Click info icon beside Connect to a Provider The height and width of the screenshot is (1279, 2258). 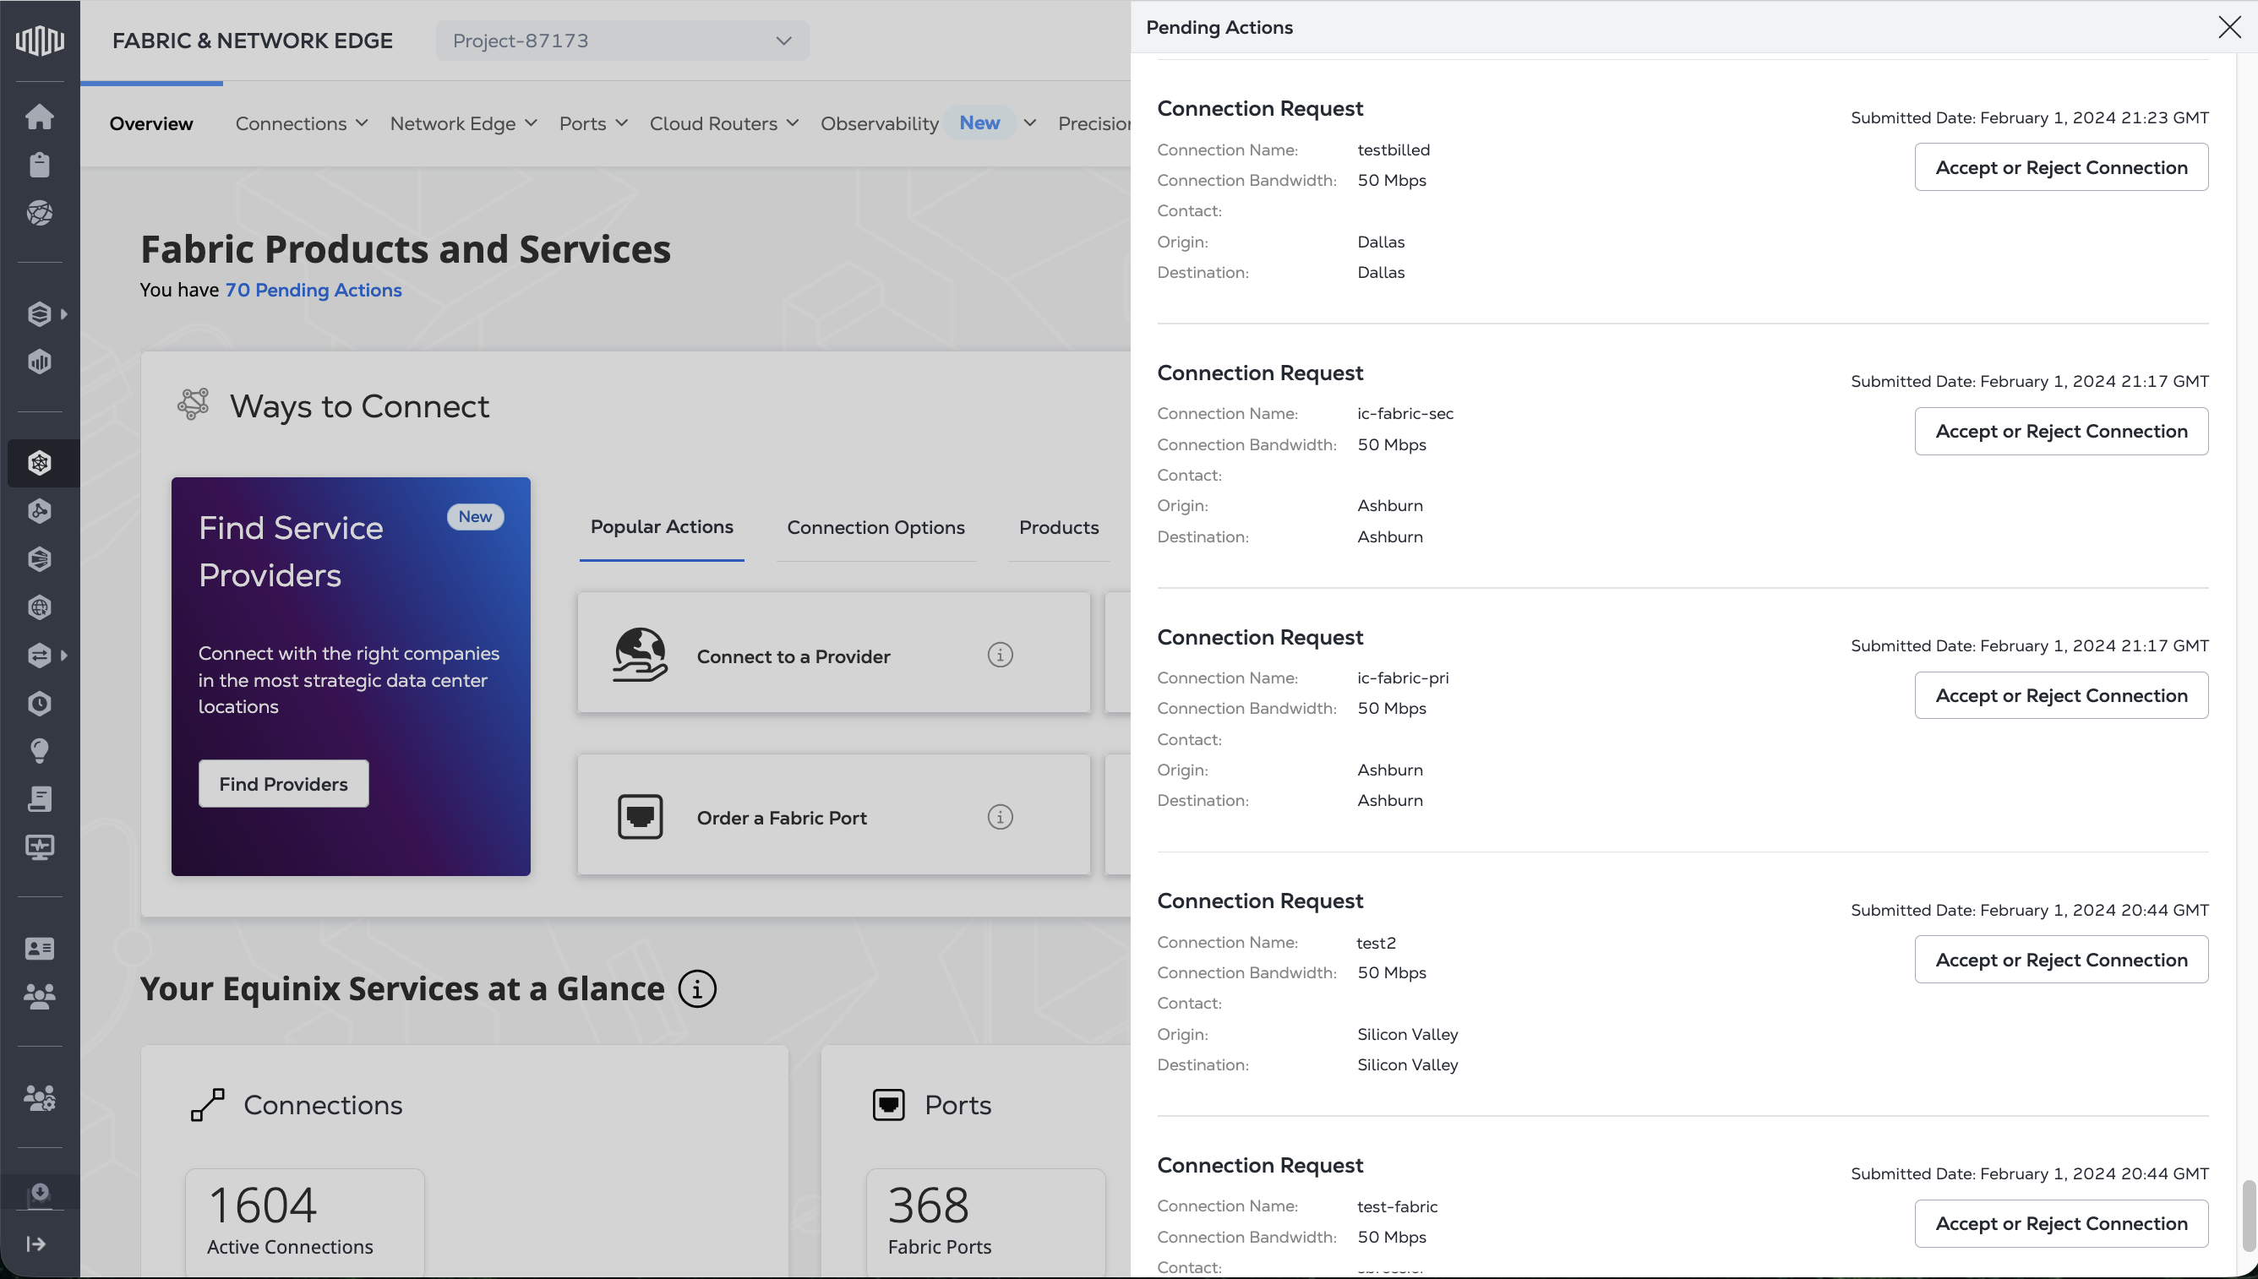point(1000,656)
